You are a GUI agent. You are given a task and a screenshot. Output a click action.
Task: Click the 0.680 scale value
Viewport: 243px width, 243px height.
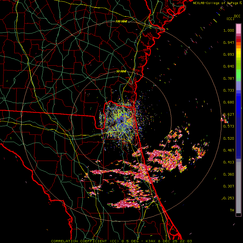click(x=229, y=102)
